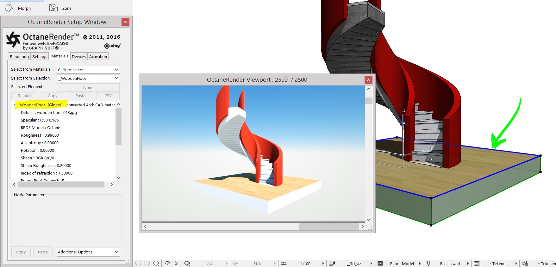Select the Specular : RGB 6/6/5 row
The height and width of the screenshot is (267, 556).
40,120
